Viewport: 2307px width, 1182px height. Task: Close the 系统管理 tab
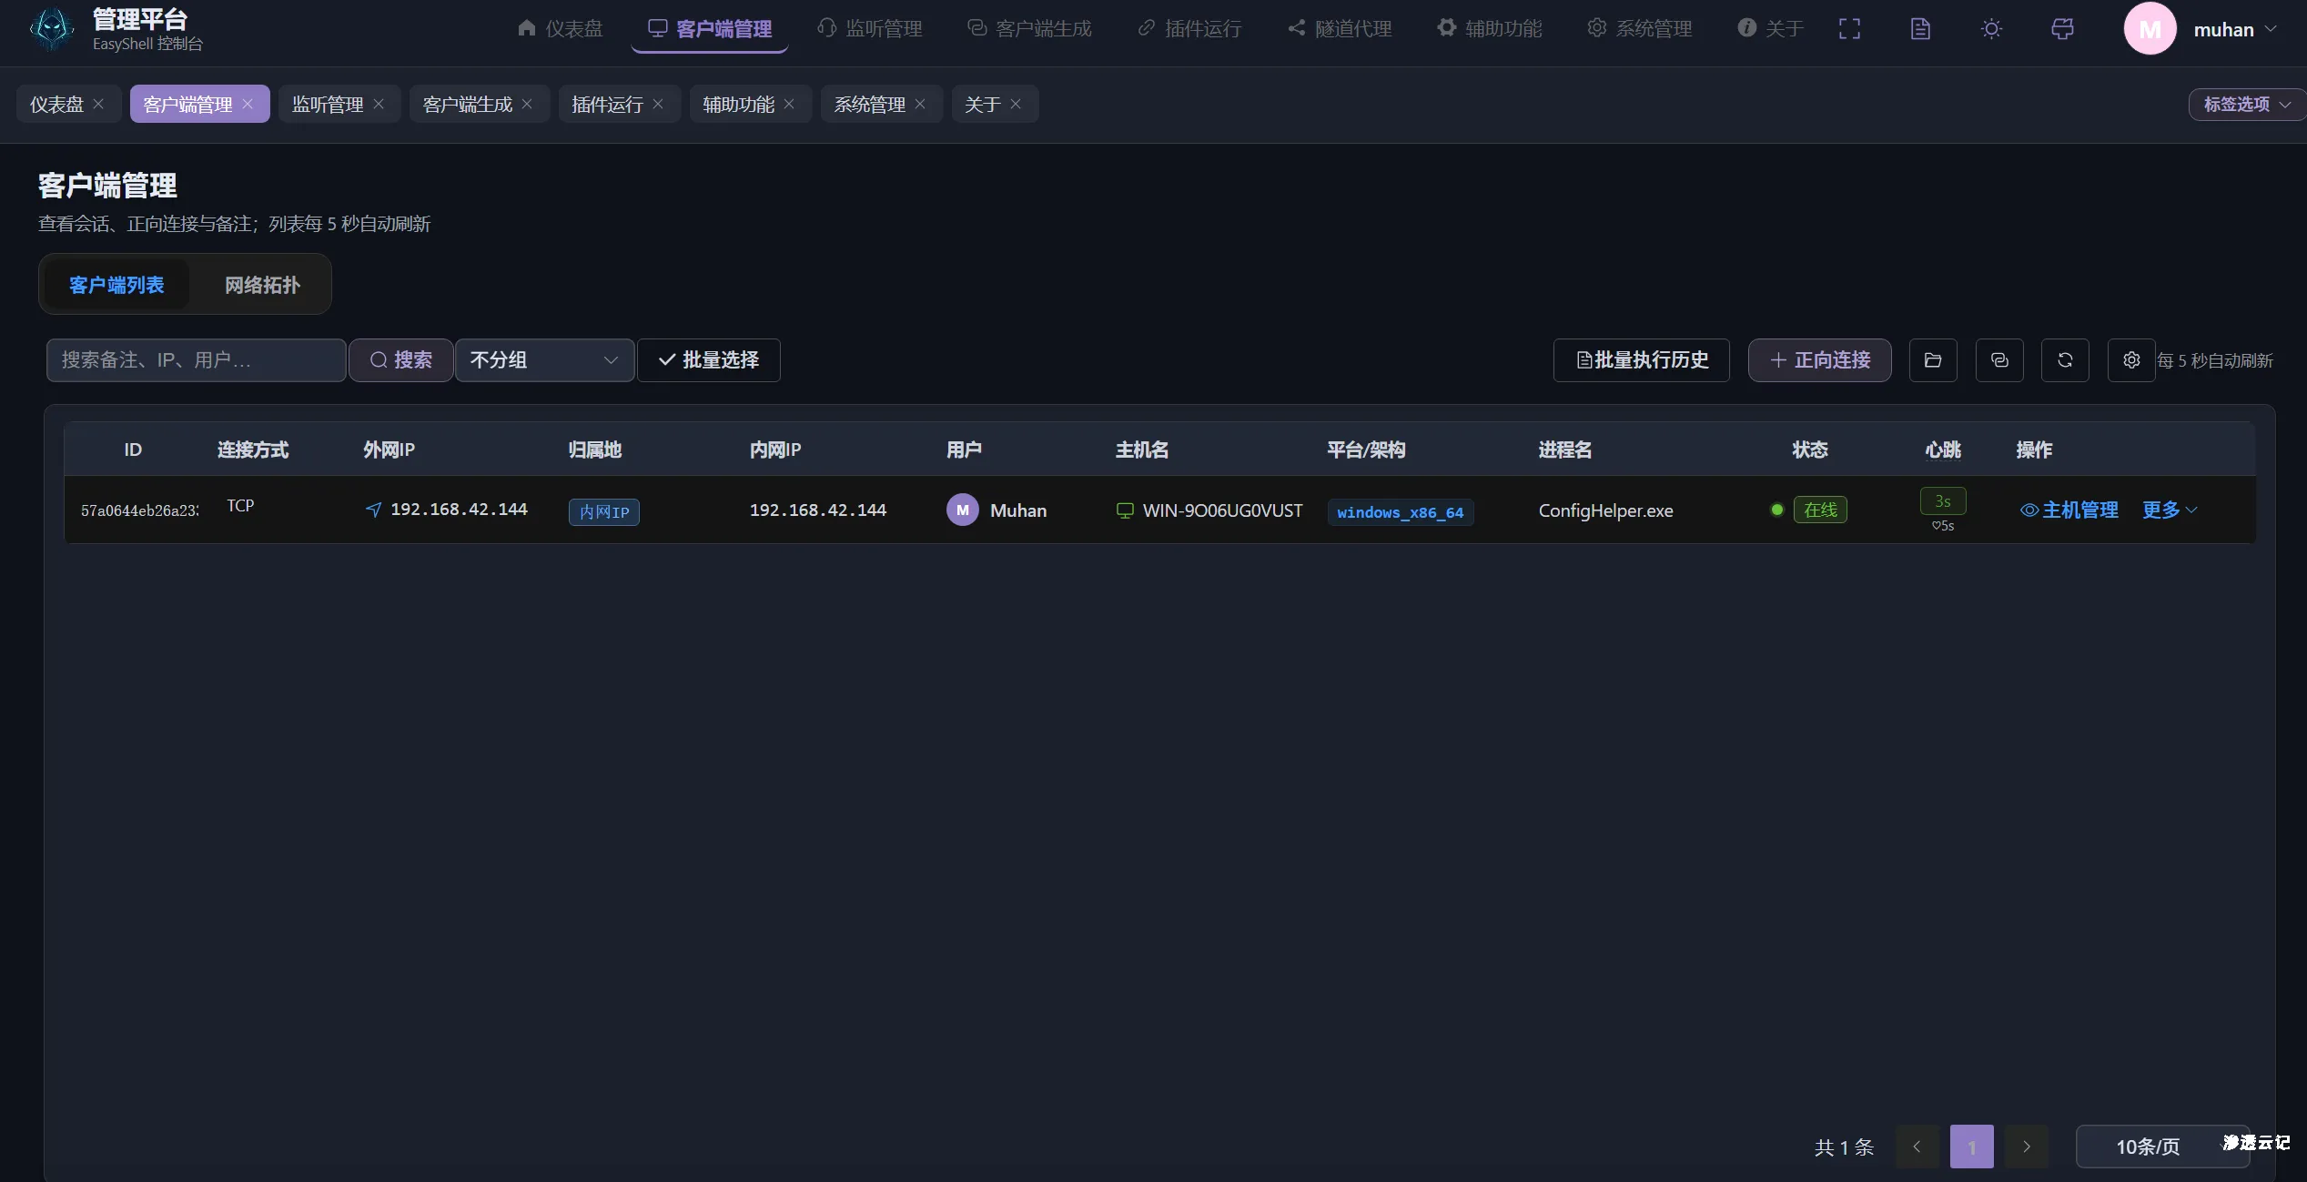pos(920,104)
